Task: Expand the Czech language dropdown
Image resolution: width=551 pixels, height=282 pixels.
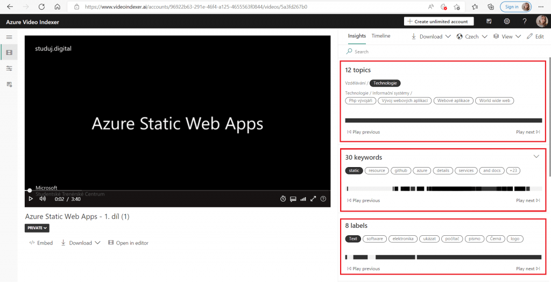Action: tap(472, 37)
